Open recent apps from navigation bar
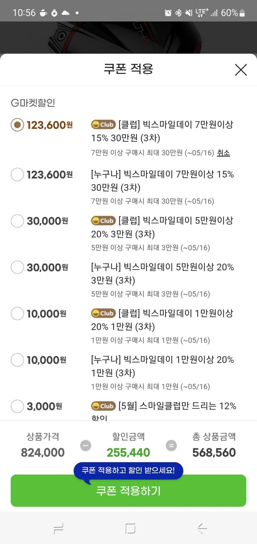Image resolution: width=257 pixels, height=544 pixels. coord(58,528)
